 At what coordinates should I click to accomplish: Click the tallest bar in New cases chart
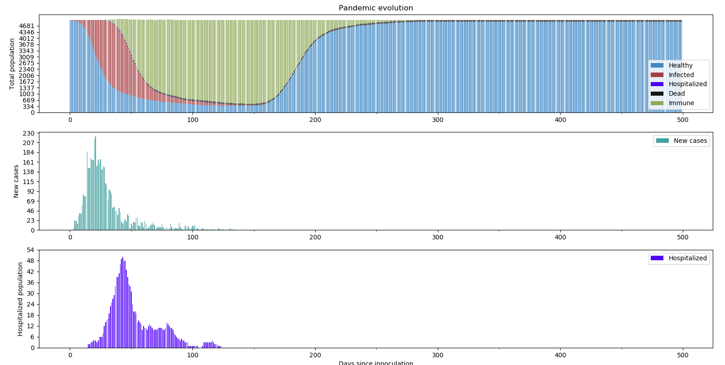pos(96,183)
